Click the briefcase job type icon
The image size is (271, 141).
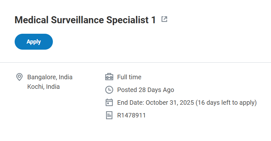click(x=109, y=77)
